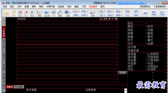This screenshot has width=168, height=93.
Task: Select the 画线 pencil tool
Action: click(x=59, y=12)
